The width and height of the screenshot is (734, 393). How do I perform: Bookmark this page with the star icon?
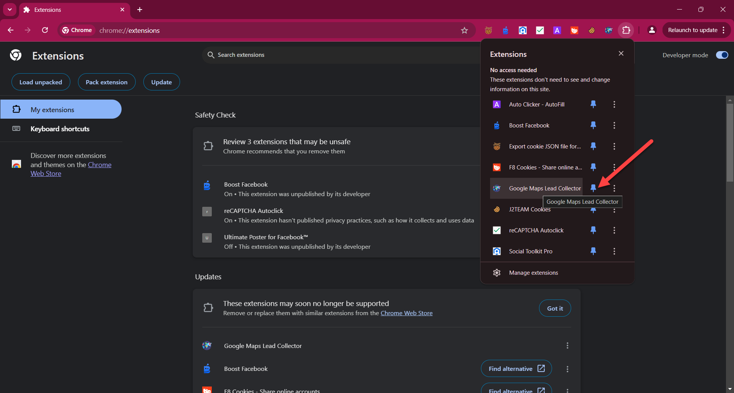click(x=464, y=31)
